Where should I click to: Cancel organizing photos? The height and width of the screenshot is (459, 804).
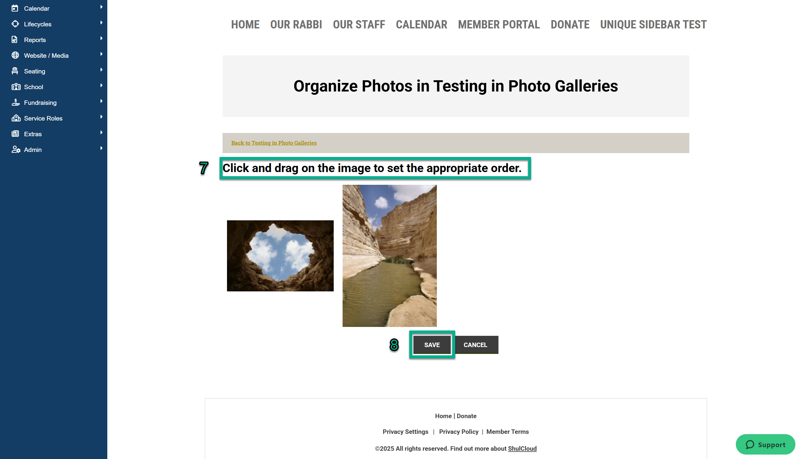pos(475,345)
